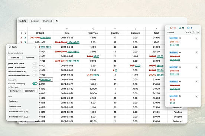205x136 pixels.
Task: Click the ORD-1002 cell
Action: click(40, 42)
